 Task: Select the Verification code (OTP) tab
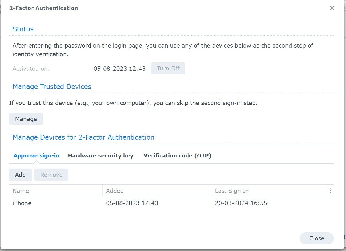coord(177,156)
